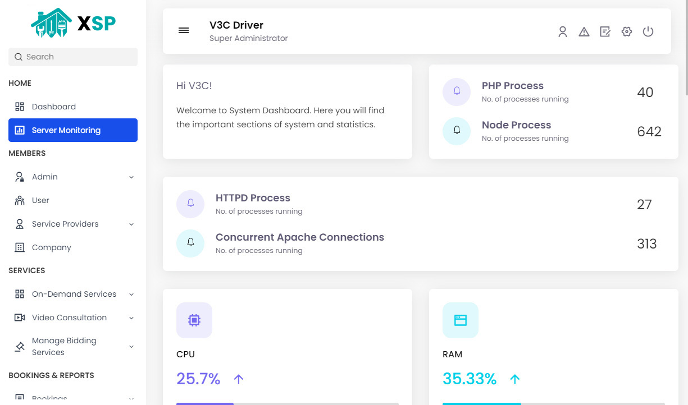Viewport: 688px width, 405px height.
Task: Click the warning alerts icon in the top bar
Action: point(584,31)
